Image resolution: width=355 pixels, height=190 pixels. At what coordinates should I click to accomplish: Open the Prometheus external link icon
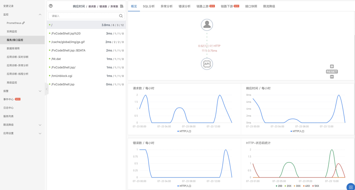click(x=24, y=23)
